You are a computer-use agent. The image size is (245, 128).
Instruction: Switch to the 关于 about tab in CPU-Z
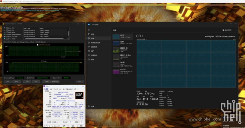tap(75, 89)
